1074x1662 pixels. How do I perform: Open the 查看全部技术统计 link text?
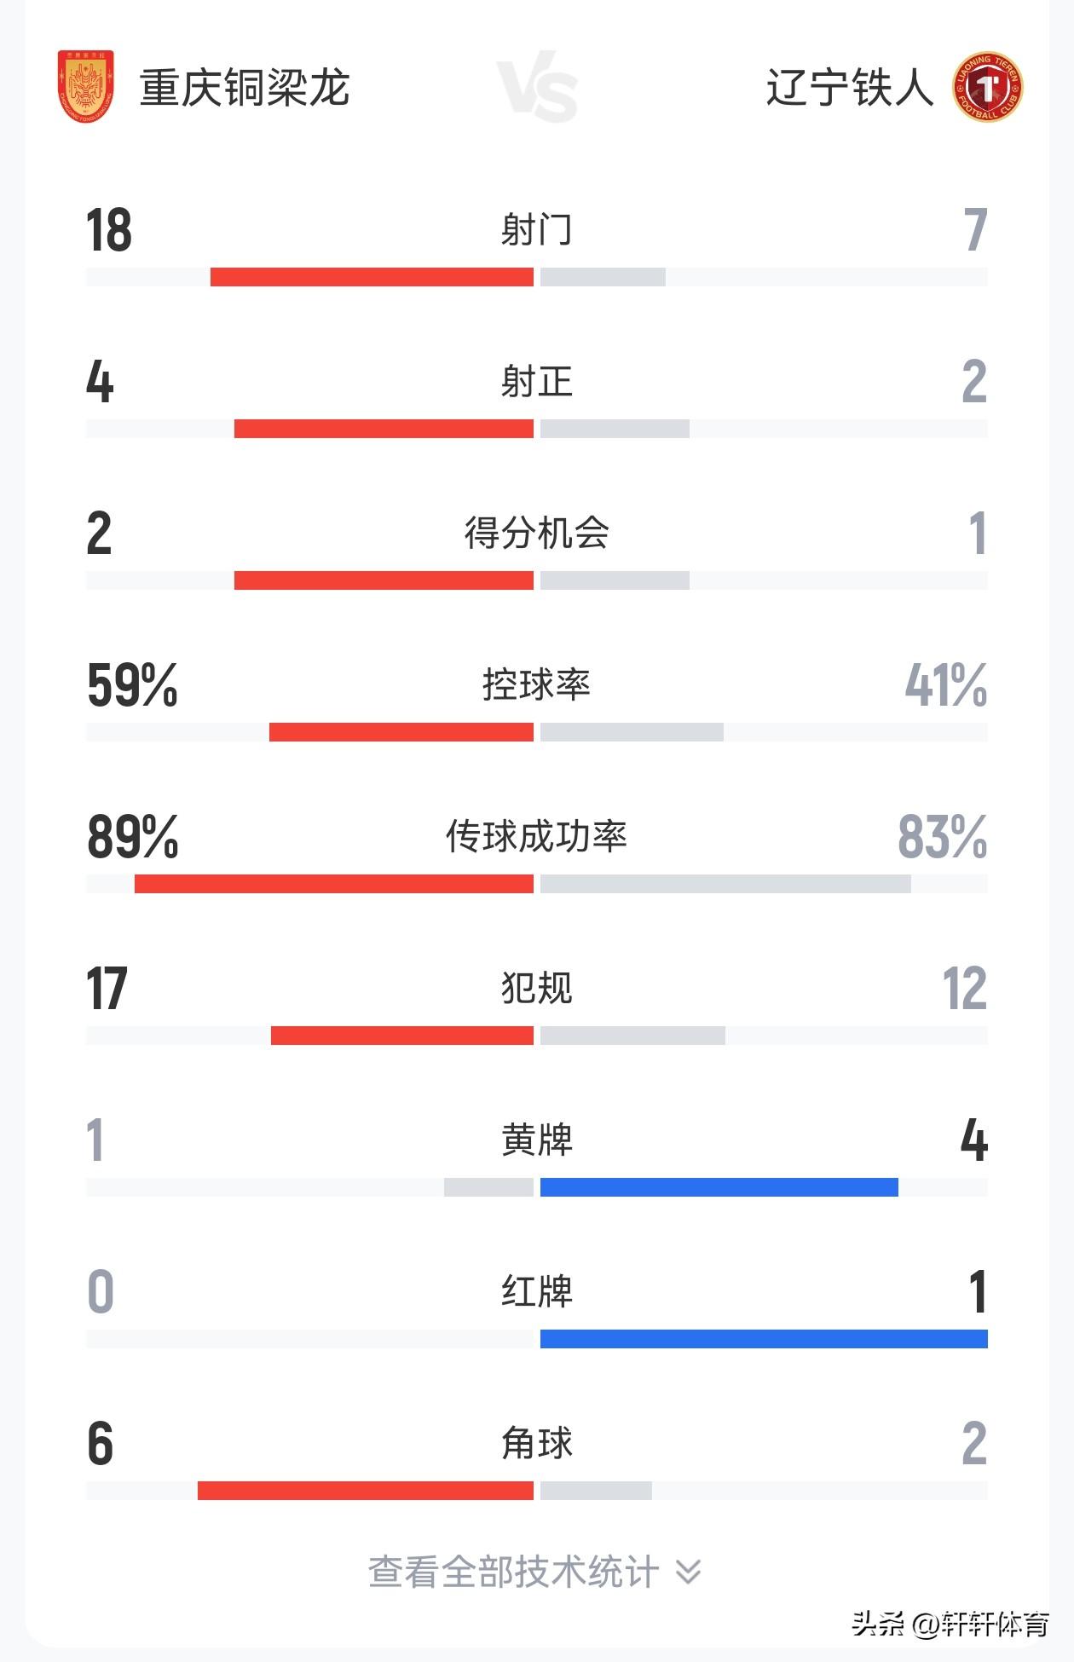click(514, 1571)
